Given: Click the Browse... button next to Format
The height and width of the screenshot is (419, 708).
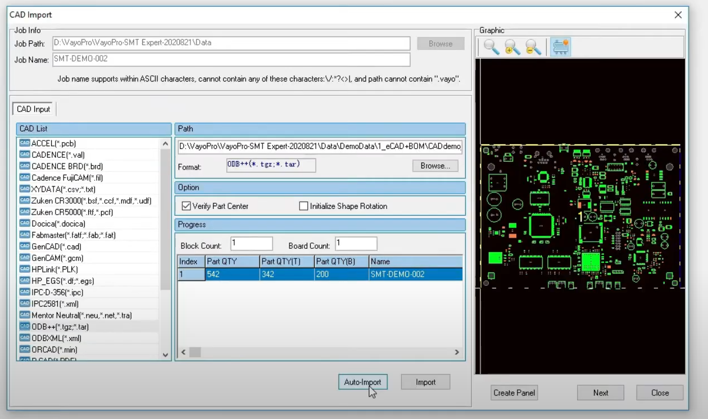Looking at the screenshot, I should pyautogui.click(x=435, y=166).
